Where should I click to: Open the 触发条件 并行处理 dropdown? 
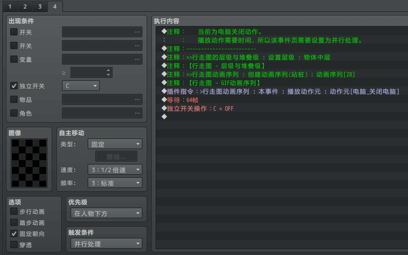[106, 243]
